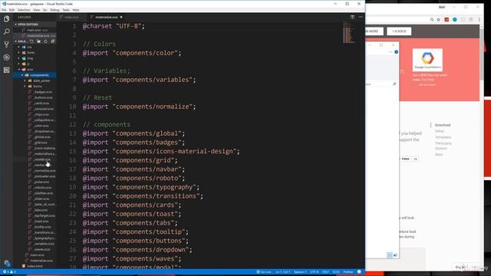The height and width of the screenshot is (276, 491).
Task: Click Google Cloud Platform ad image
Action: point(427,60)
